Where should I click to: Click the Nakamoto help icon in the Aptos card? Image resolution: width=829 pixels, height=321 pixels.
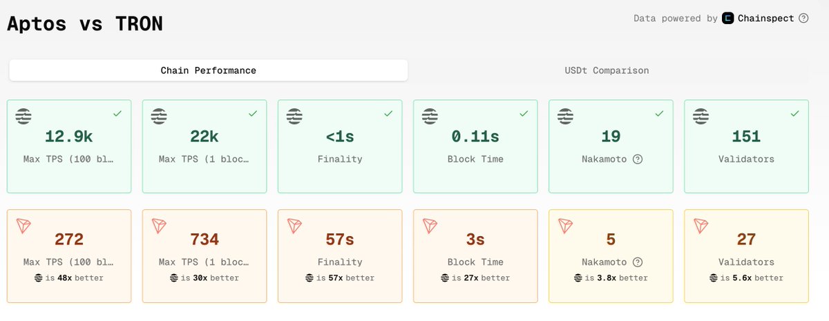click(x=638, y=159)
